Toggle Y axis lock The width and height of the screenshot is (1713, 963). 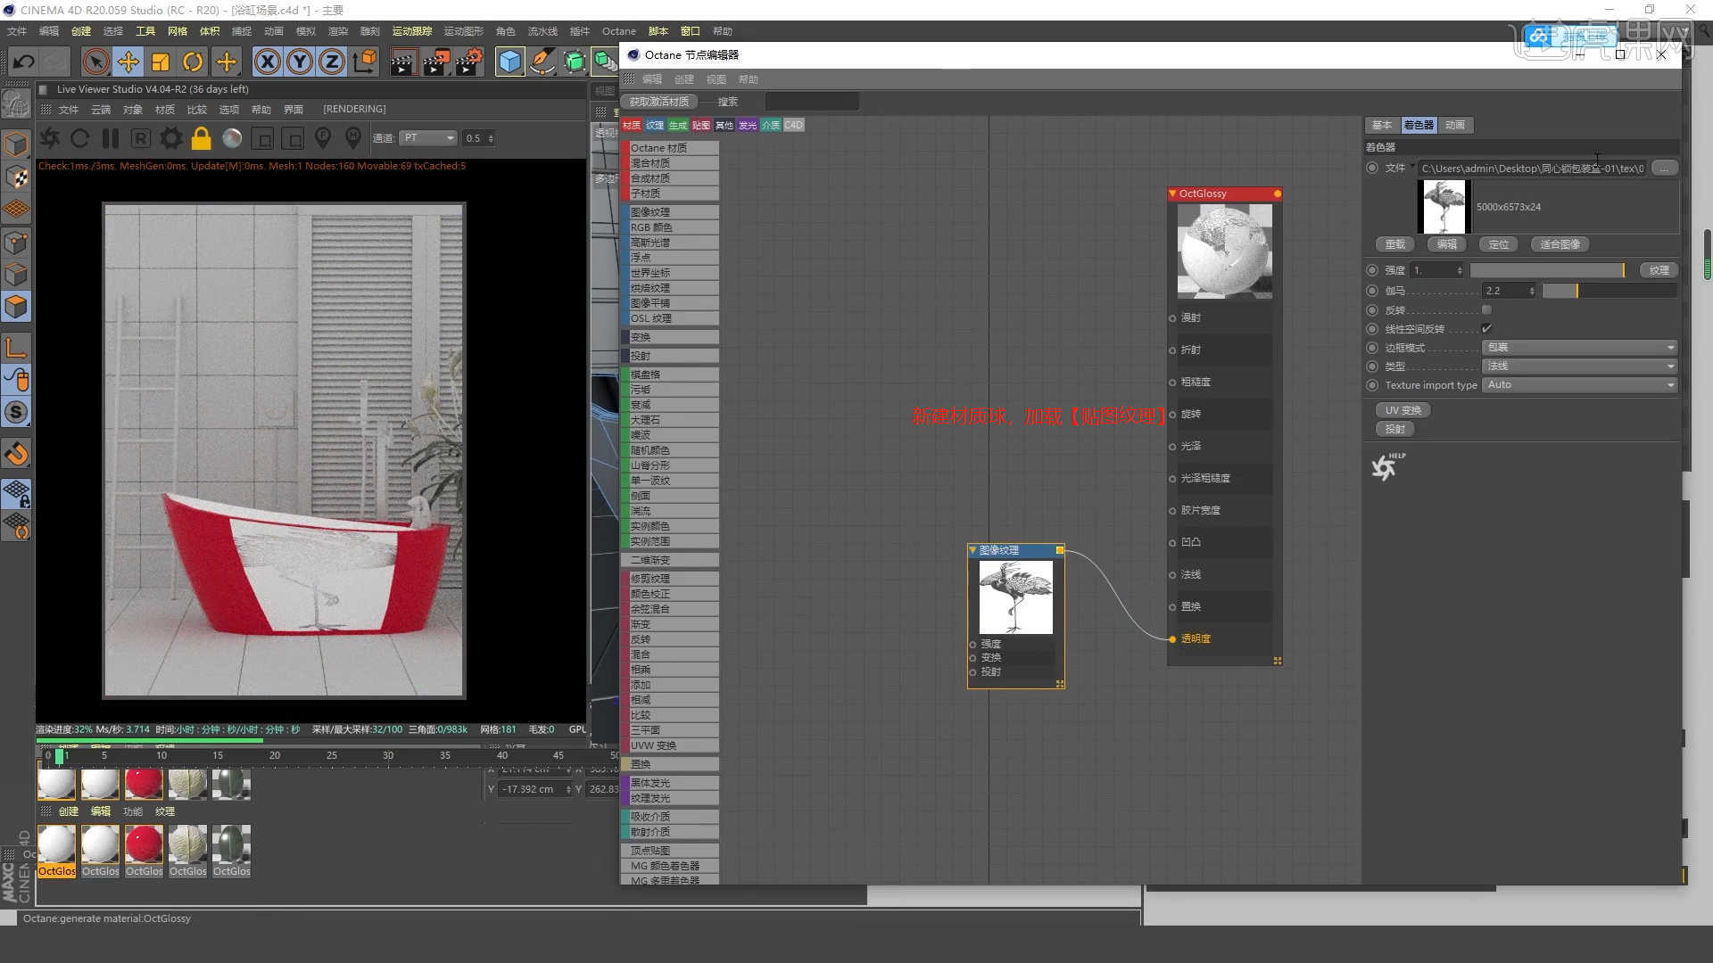[300, 62]
